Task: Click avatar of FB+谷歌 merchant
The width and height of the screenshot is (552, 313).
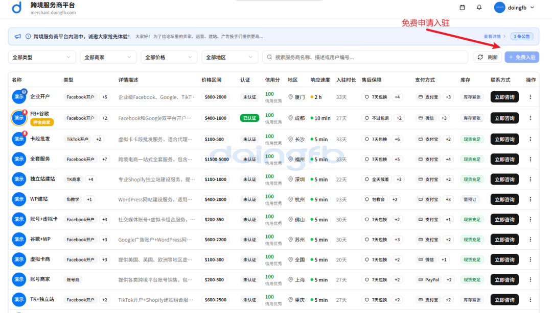Action: [x=19, y=118]
